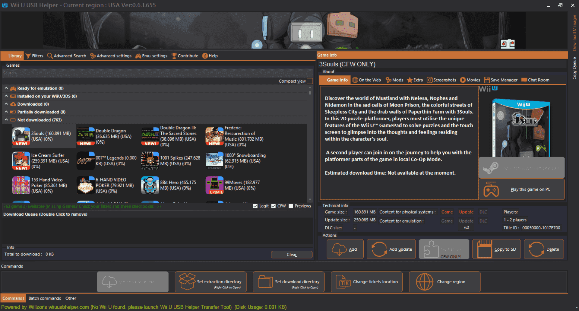Click the Change region globe icon

point(424,282)
